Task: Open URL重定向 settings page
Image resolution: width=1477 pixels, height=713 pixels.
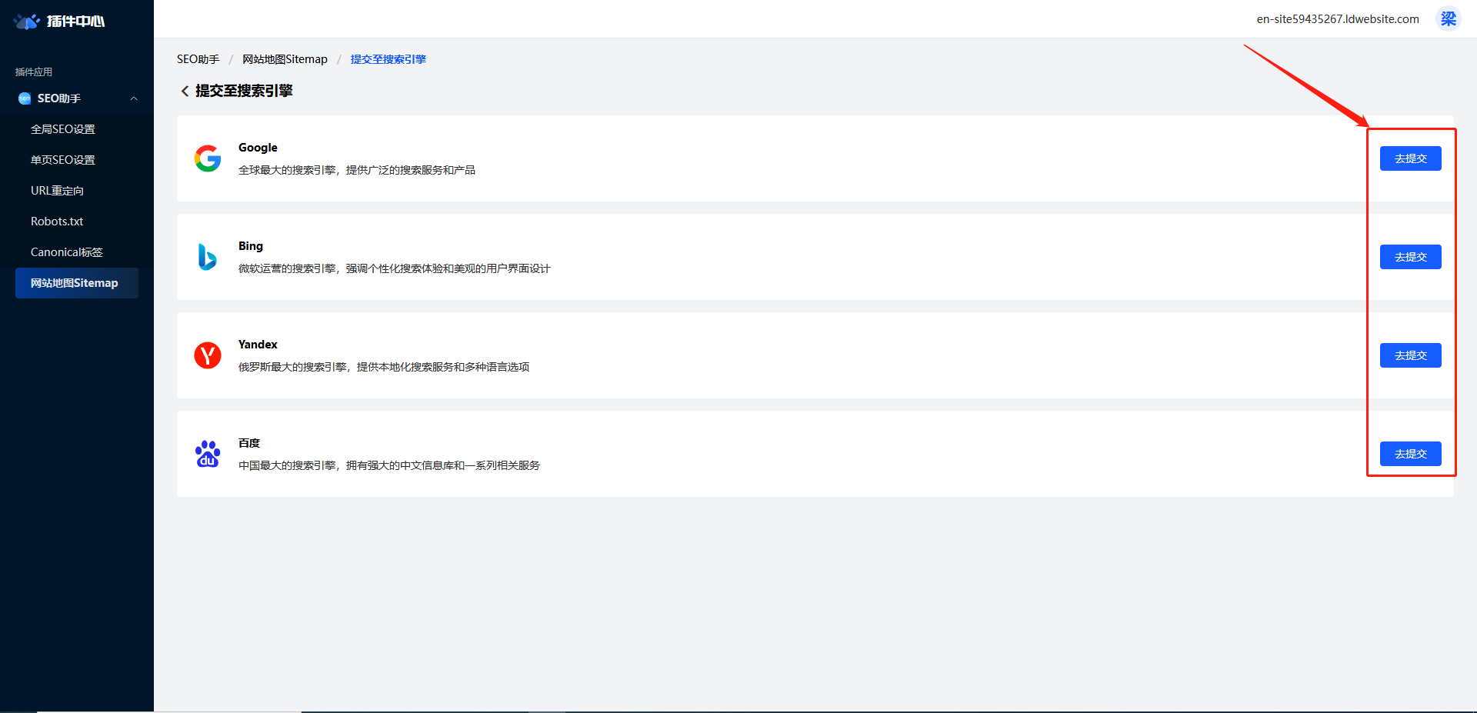Action: click(x=58, y=191)
